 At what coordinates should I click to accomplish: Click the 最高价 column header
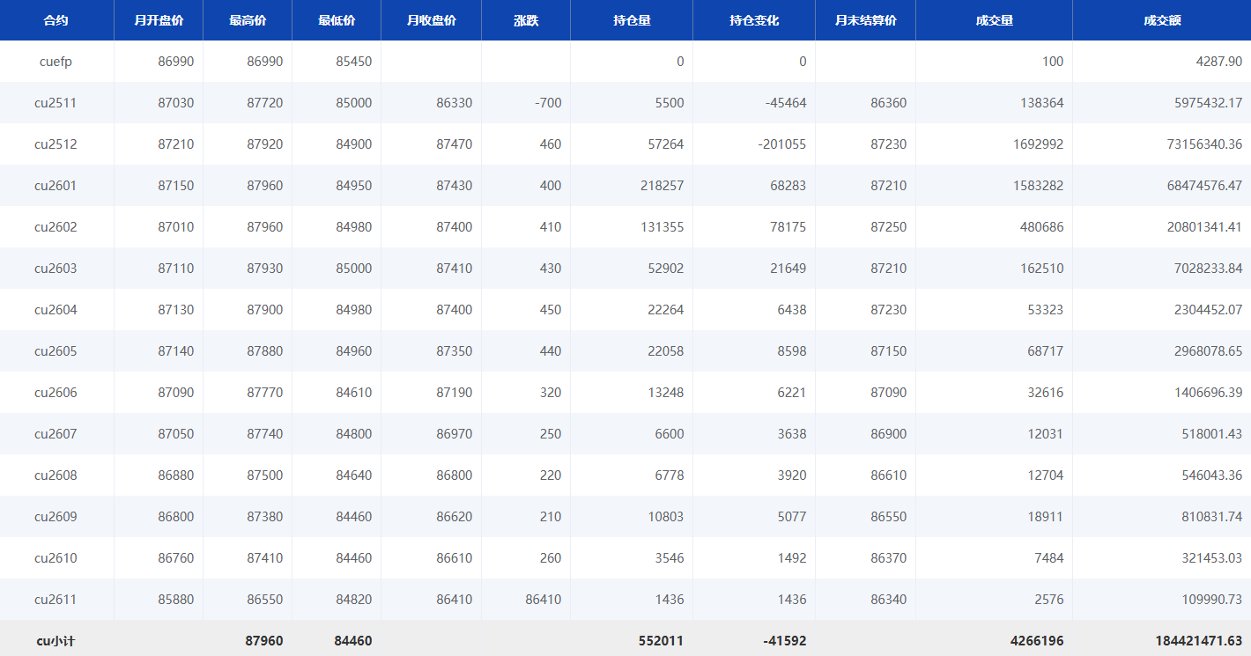[248, 20]
